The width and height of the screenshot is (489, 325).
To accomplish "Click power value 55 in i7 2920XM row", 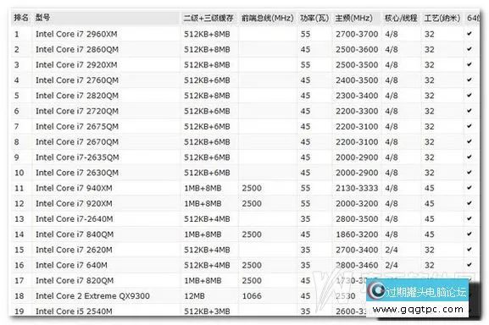I will click(305, 65).
